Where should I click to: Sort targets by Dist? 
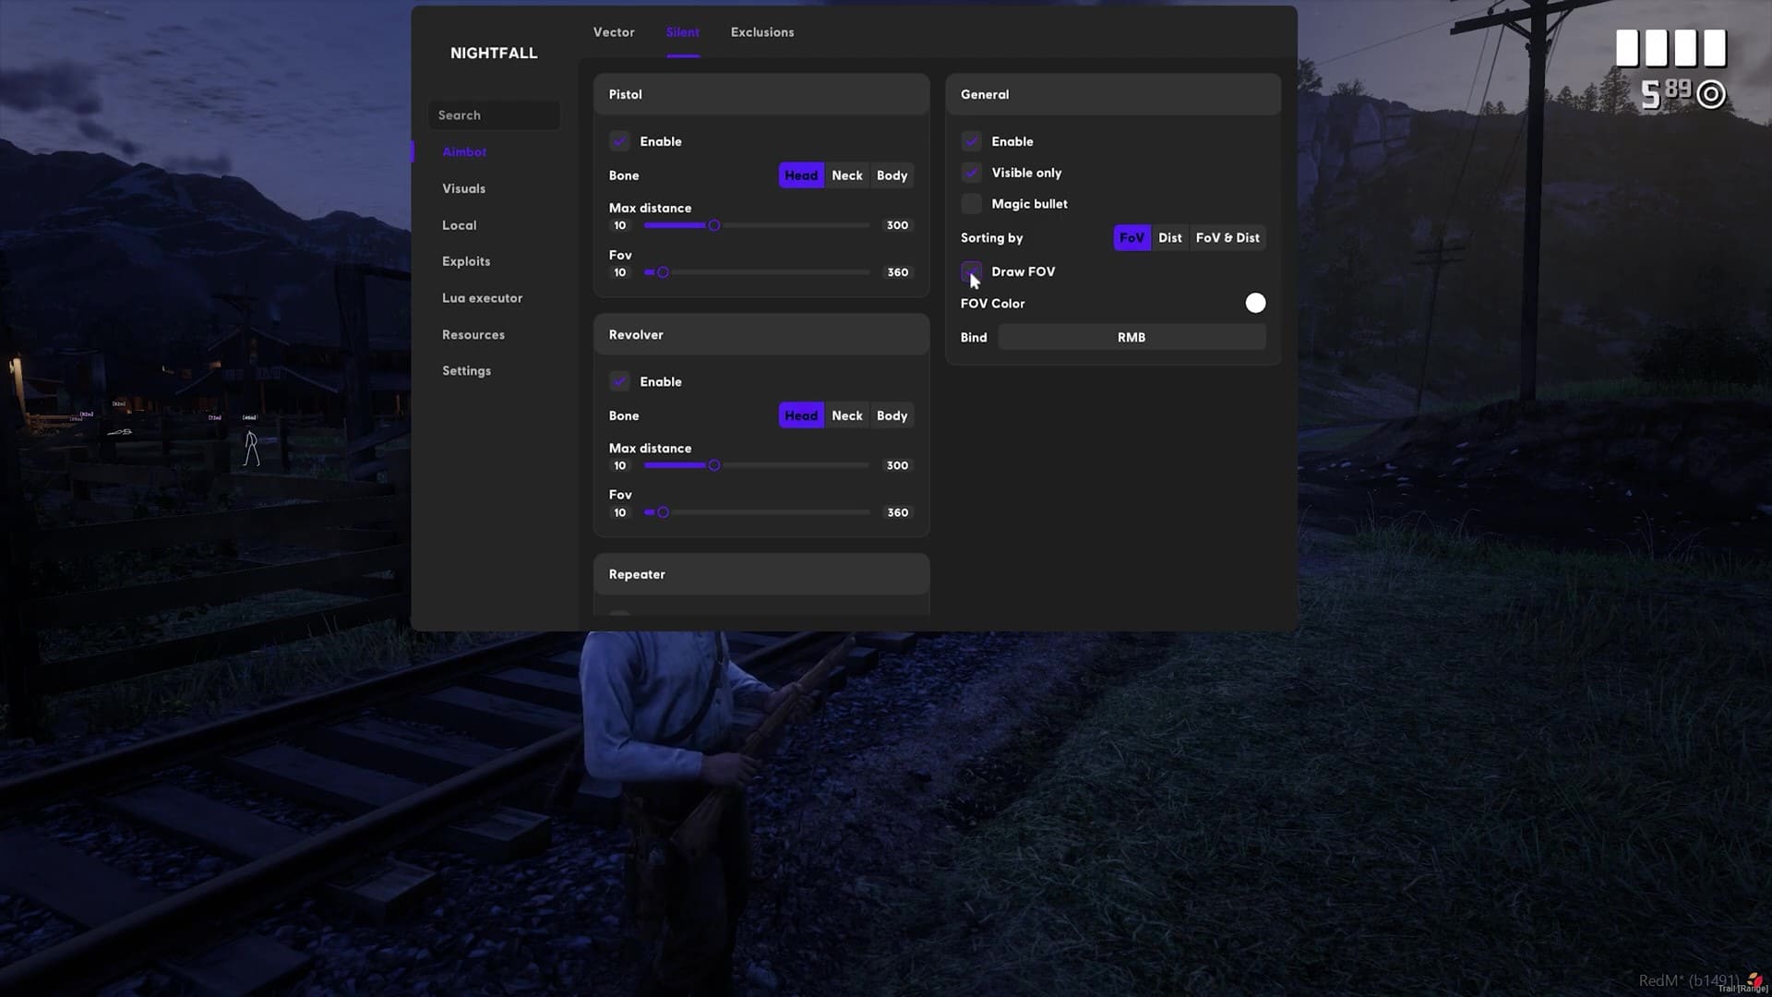click(1169, 238)
